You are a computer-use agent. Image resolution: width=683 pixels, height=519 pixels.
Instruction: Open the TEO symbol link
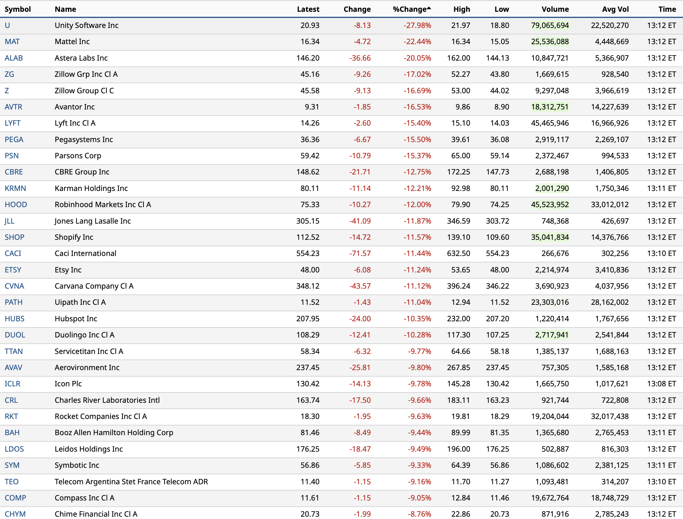click(x=11, y=482)
